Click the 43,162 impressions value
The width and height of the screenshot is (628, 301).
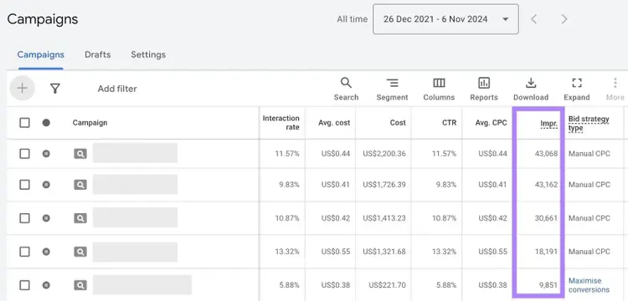[x=546, y=184]
